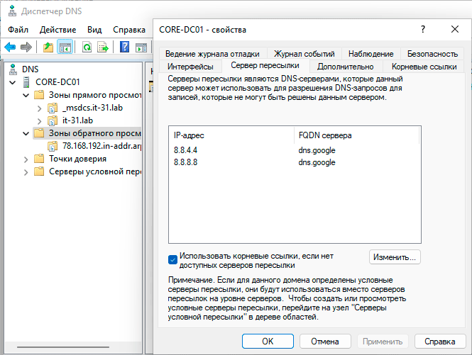Viewport: 472px width, 355px height.
Task: Toggle the use root hints checkbox
Action: [x=172, y=259]
